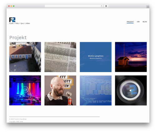
Task: Click the 'tryck • foto • ljus • video' tagline
Action: tap(20, 23)
